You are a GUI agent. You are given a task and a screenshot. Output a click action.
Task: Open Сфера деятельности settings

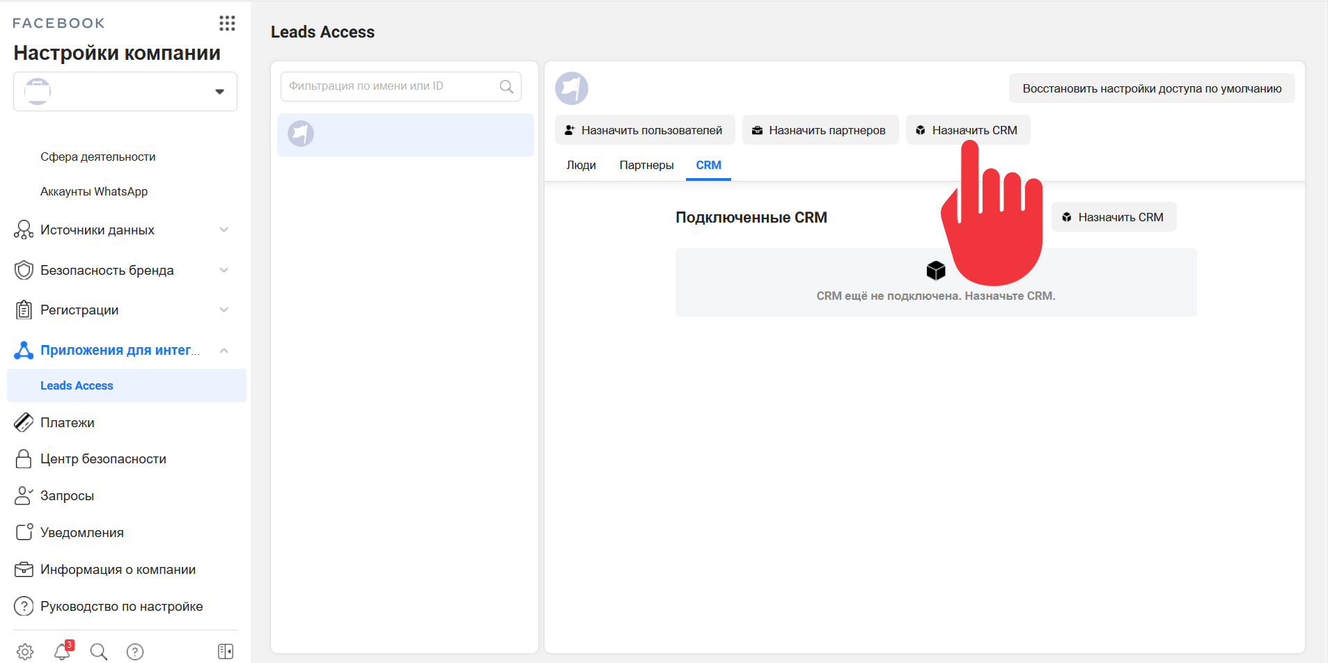97,157
